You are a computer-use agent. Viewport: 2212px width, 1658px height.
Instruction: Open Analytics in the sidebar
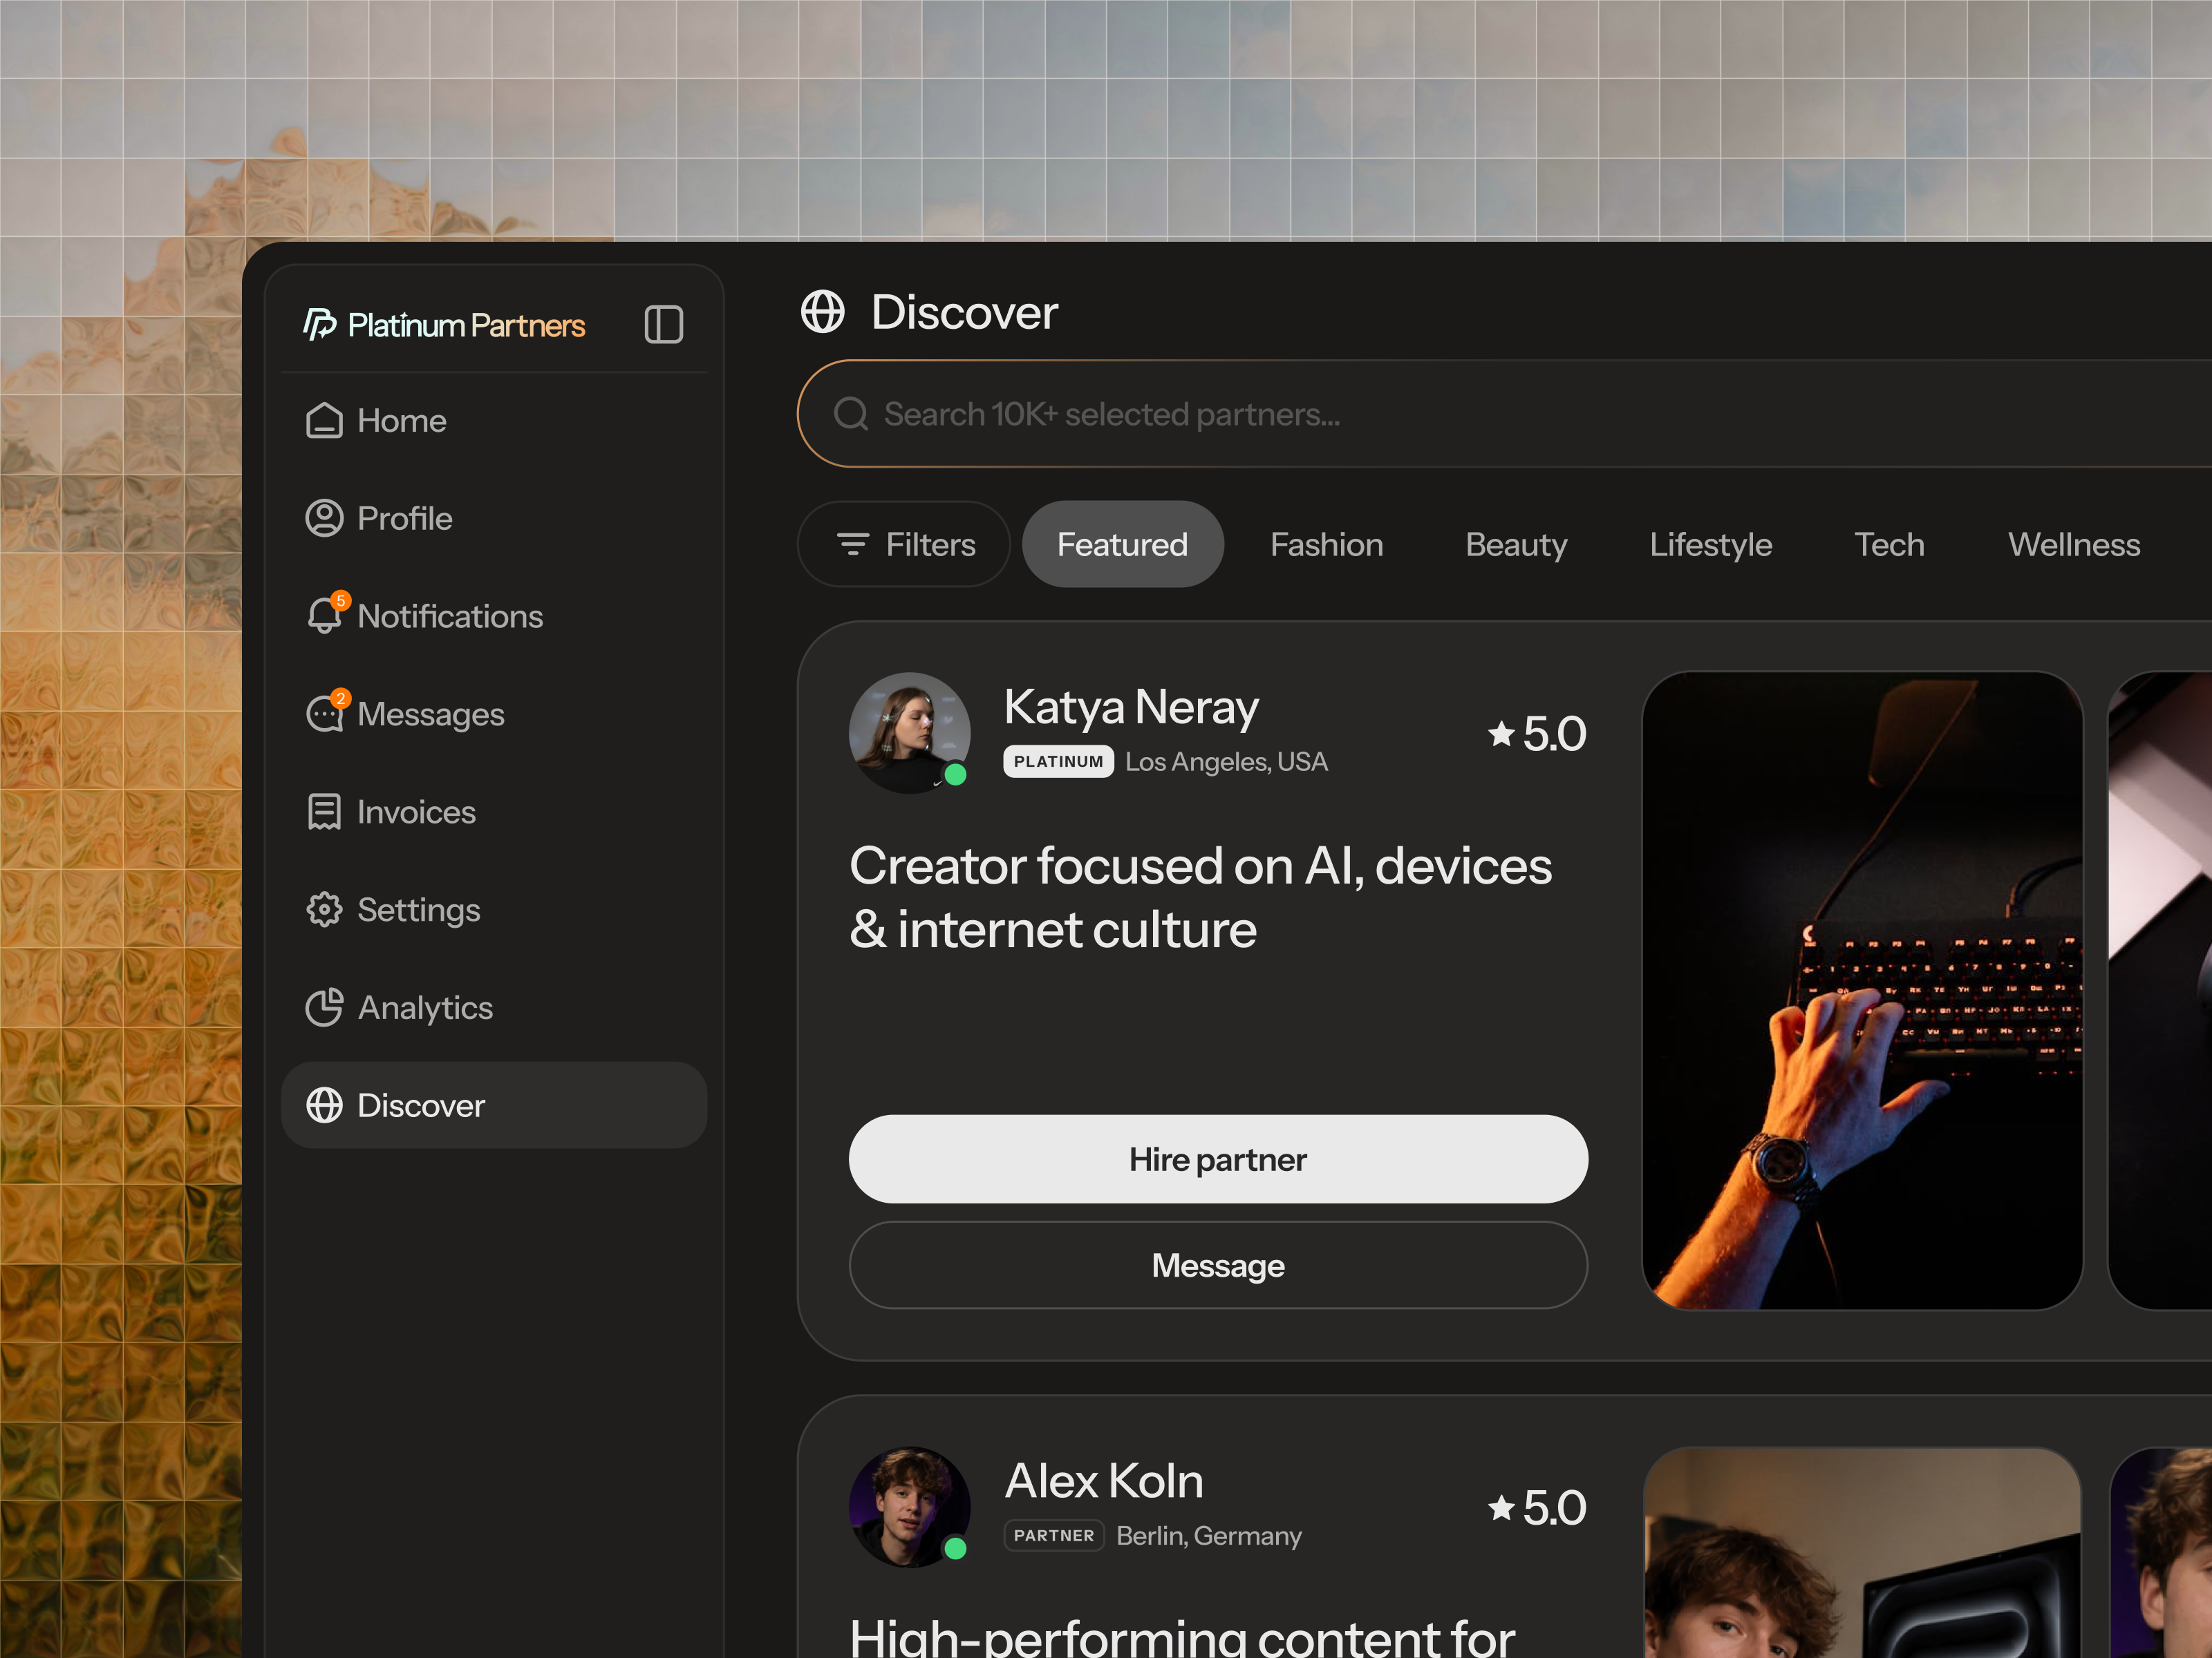coord(494,1007)
